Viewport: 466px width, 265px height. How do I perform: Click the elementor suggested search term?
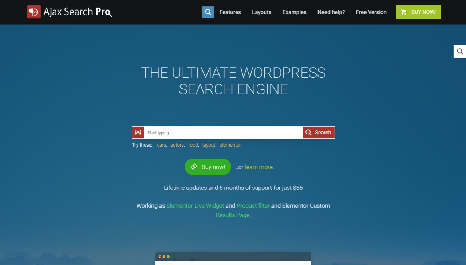pyautogui.click(x=230, y=145)
